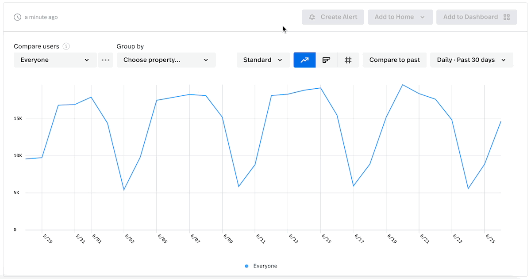Select the line chart view icon
Screen dimensions: 531x279
point(304,60)
